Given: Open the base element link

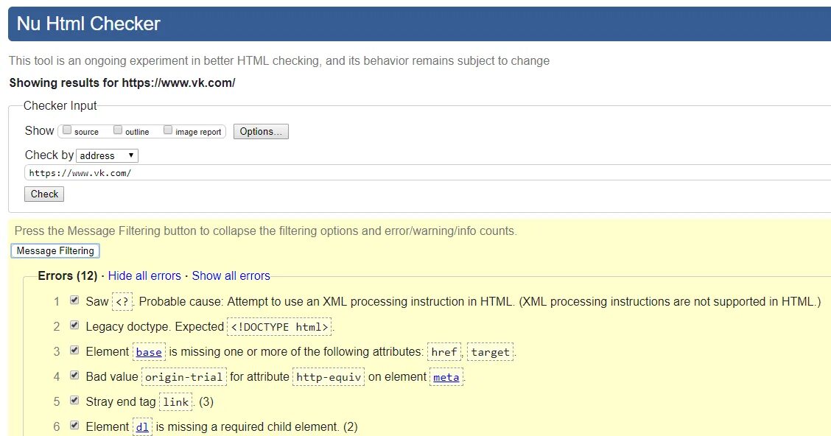Looking at the screenshot, I should point(149,352).
